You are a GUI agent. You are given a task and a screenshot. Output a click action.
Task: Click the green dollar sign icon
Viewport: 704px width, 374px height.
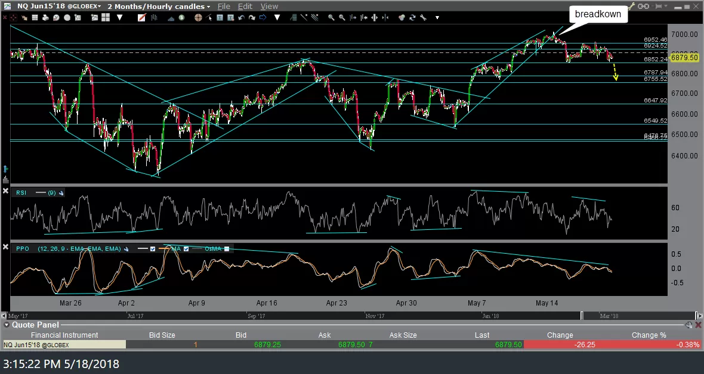pyautogui.click(x=181, y=17)
